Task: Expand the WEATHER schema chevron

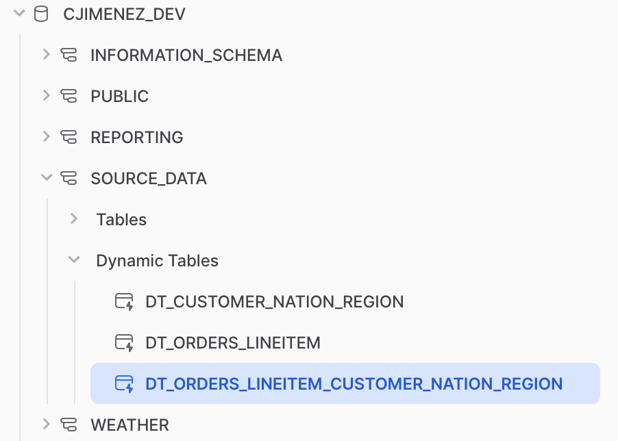Action: pyautogui.click(x=46, y=425)
